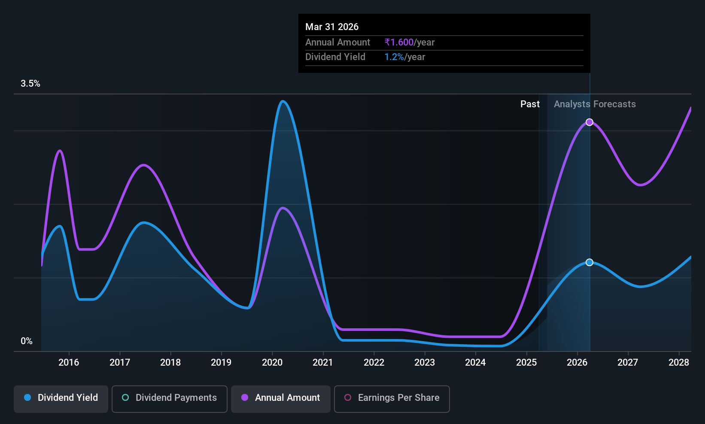705x424 pixels.
Task: Click the 3.5% y-axis label
Action: [30, 84]
